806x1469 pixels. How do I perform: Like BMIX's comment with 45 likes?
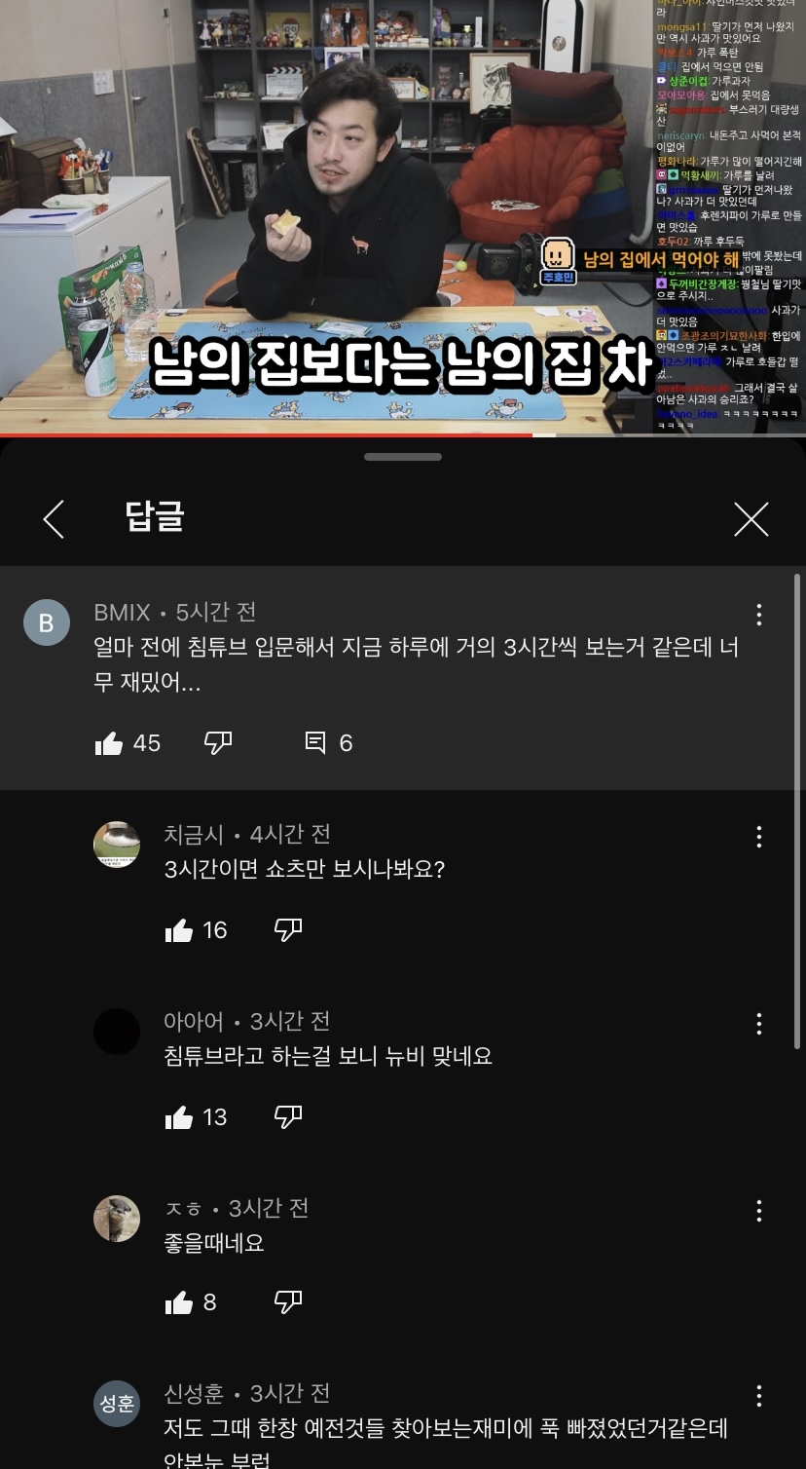point(109,744)
